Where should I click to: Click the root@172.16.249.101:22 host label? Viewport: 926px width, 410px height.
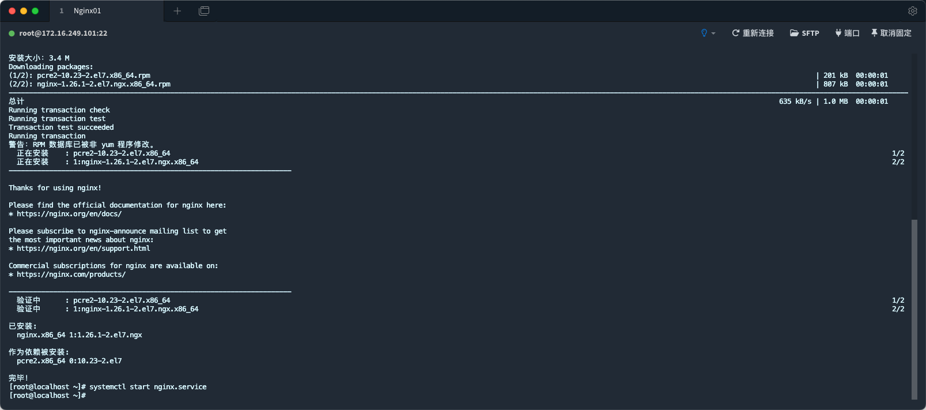tap(63, 33)
